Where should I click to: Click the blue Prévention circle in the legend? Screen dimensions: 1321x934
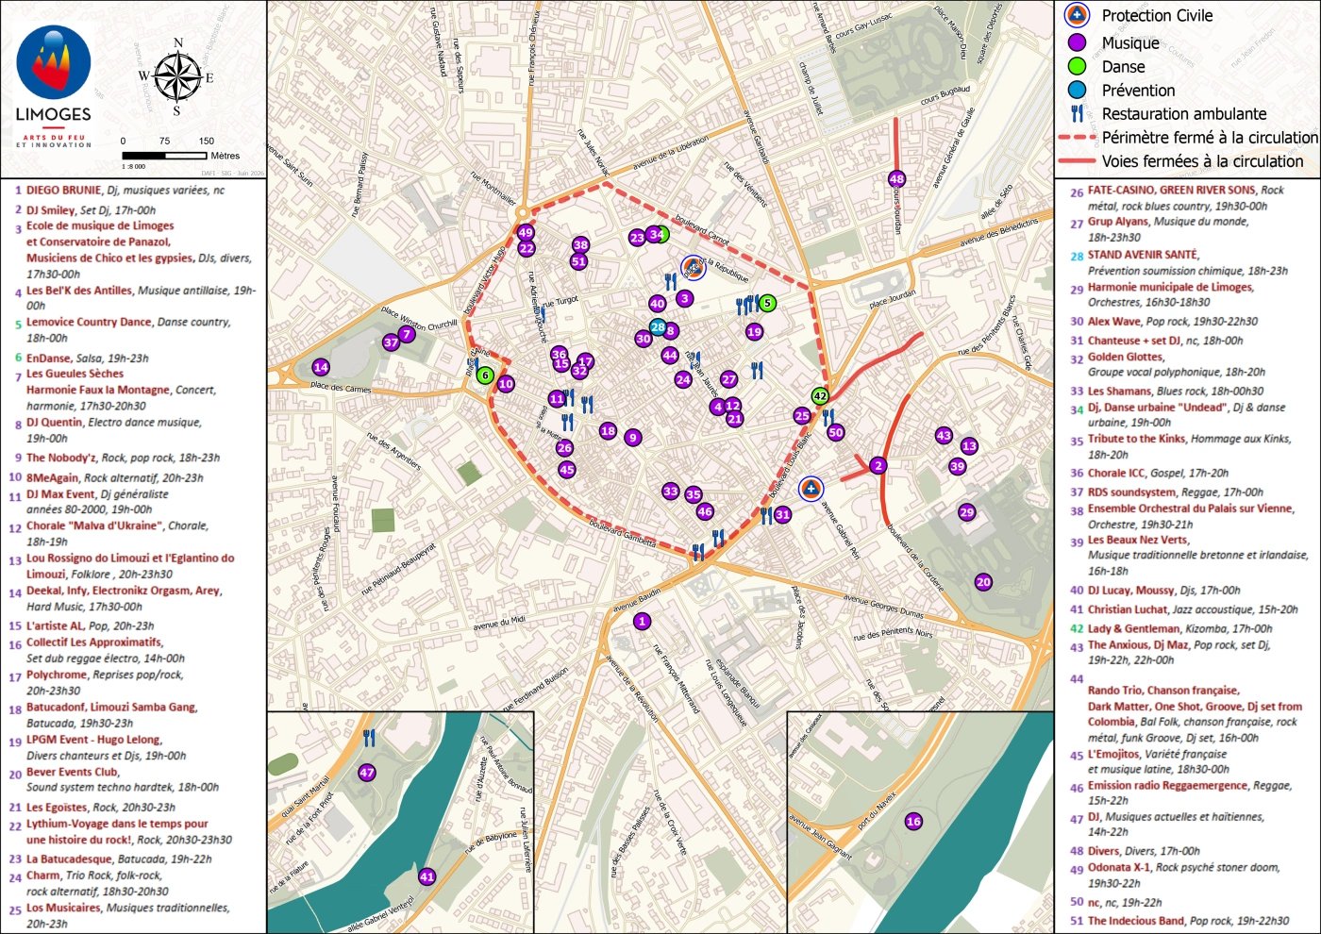pos(1077,90)
